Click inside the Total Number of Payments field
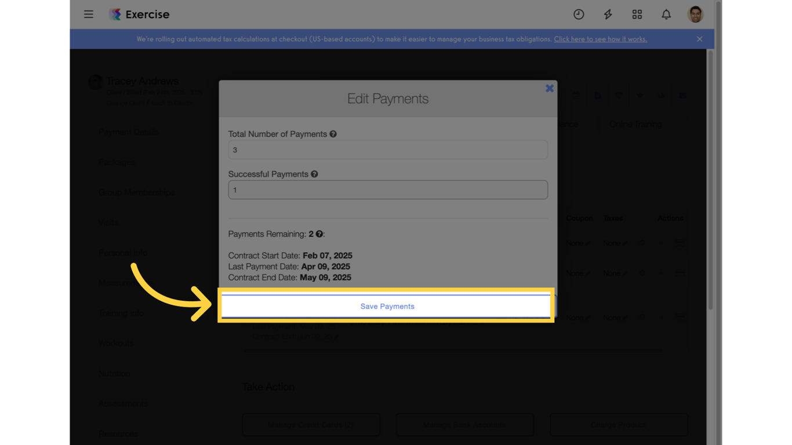 387,149
